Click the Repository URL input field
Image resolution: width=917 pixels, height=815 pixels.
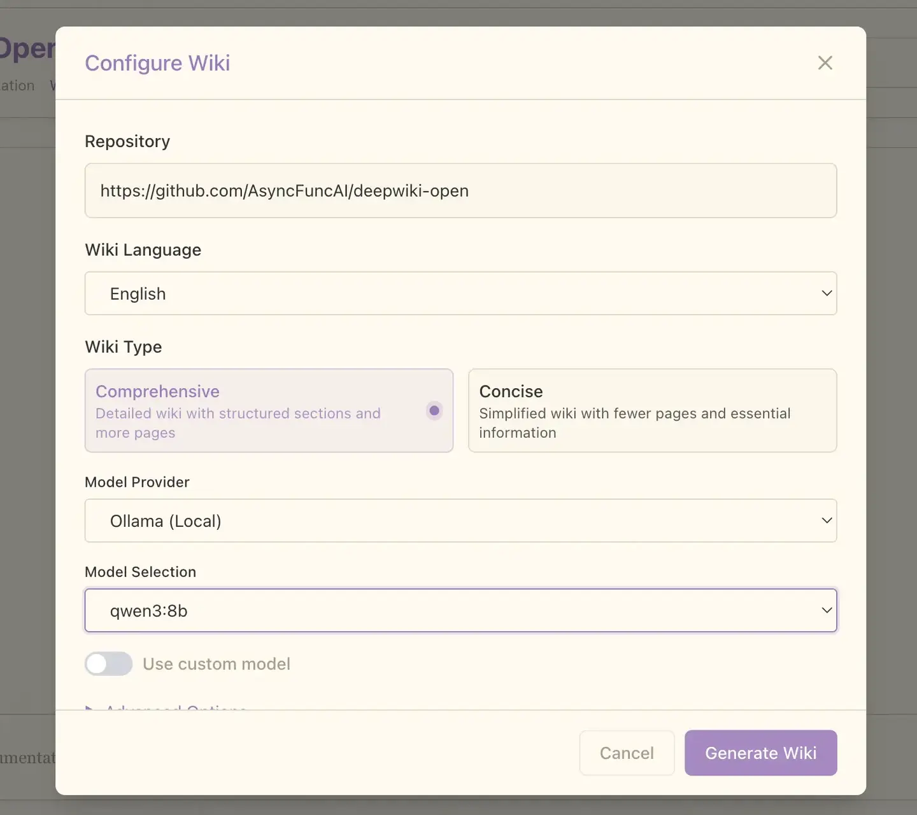click(460, 191)
